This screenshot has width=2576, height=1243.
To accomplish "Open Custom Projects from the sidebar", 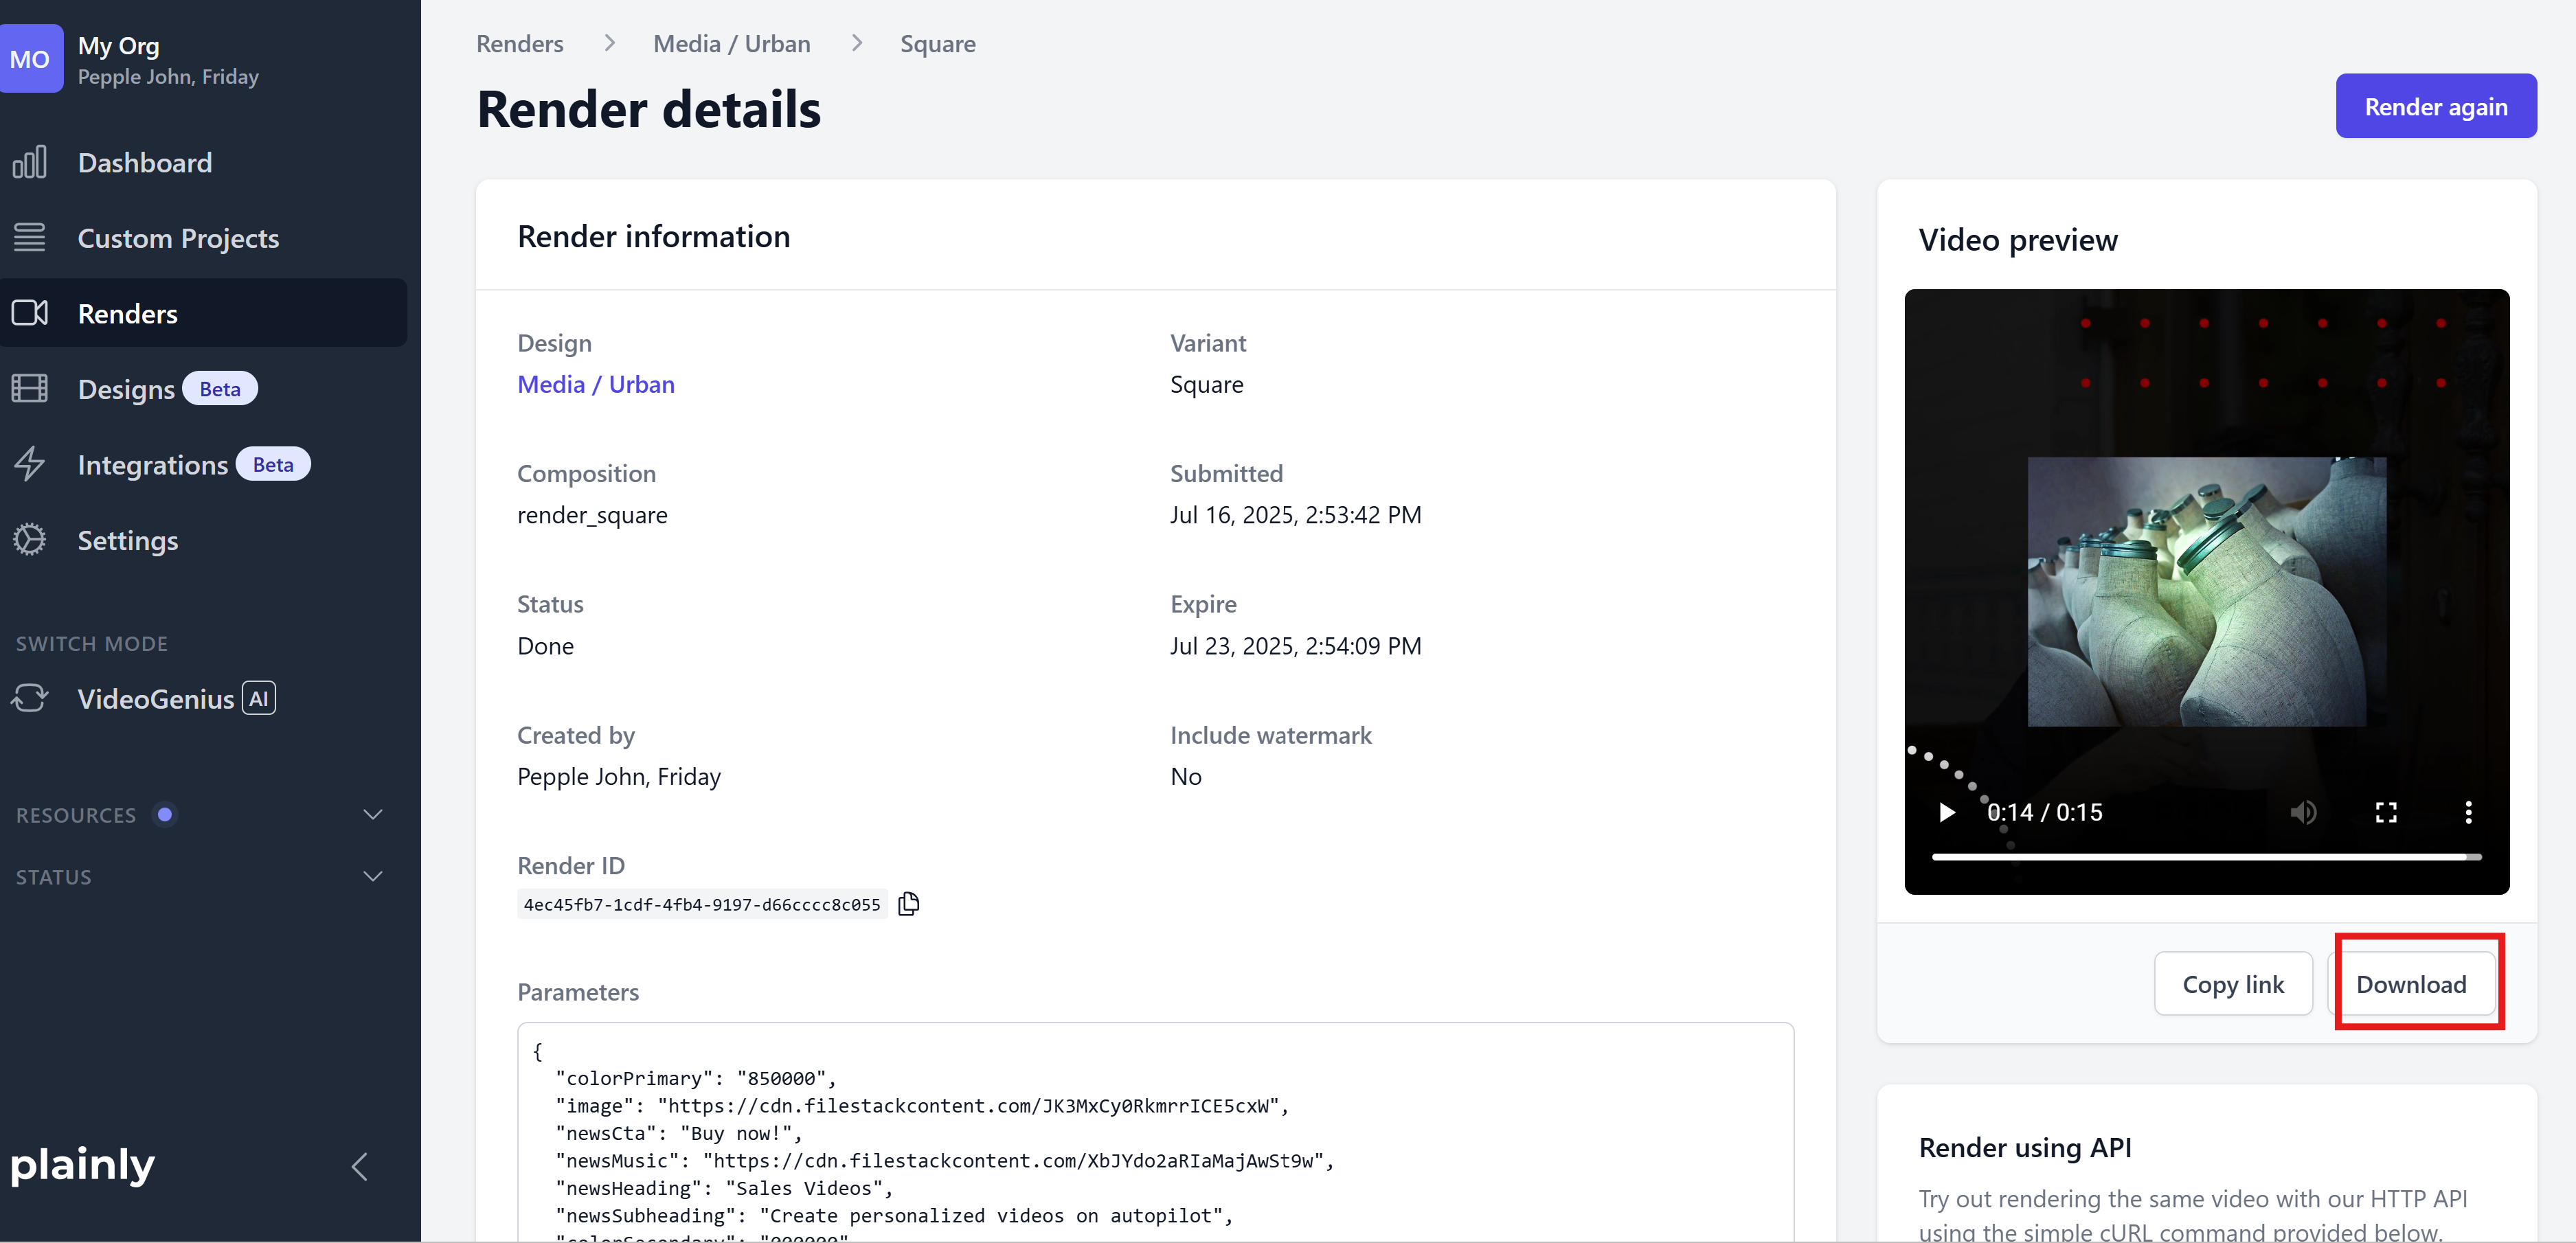I will pos(178,238).
